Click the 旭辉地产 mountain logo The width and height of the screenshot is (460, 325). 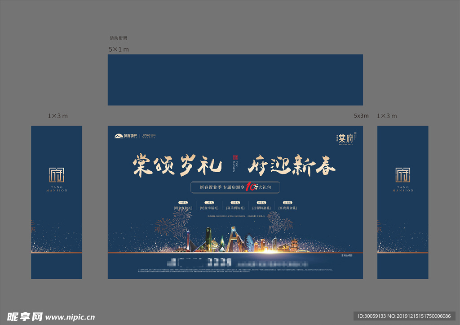tap(118, 136)
